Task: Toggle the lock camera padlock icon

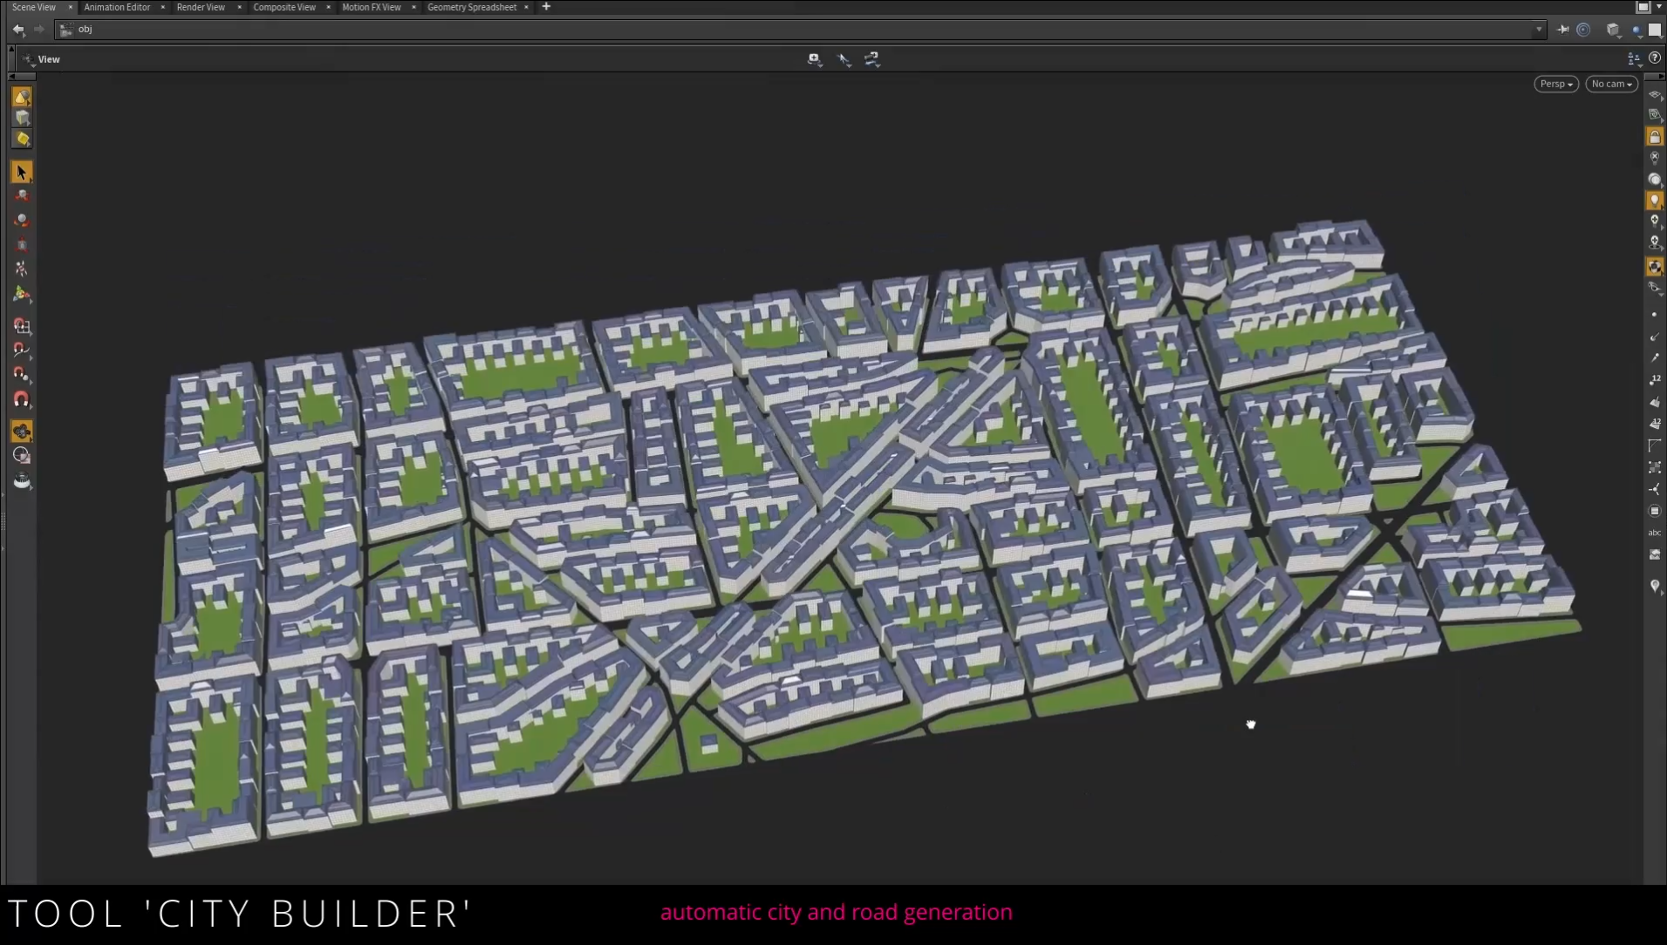Action: 1655,137
